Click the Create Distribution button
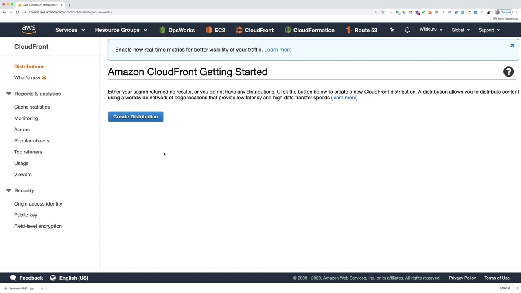This screenshot has height=293, width=521. (x=136, y=117)
